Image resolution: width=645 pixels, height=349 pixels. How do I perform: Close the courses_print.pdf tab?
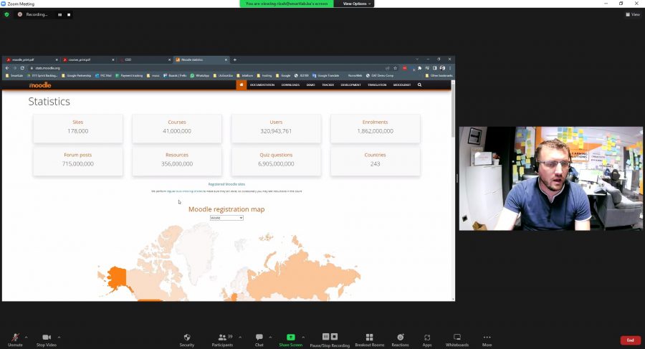(113, 59)
